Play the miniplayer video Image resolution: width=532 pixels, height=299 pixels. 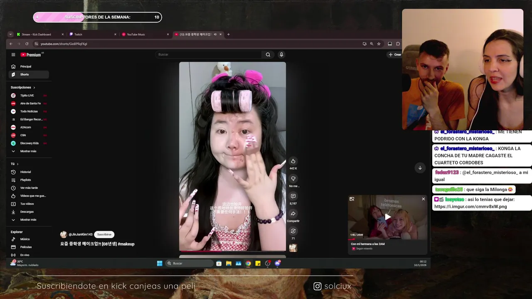[x=387, y=217]
